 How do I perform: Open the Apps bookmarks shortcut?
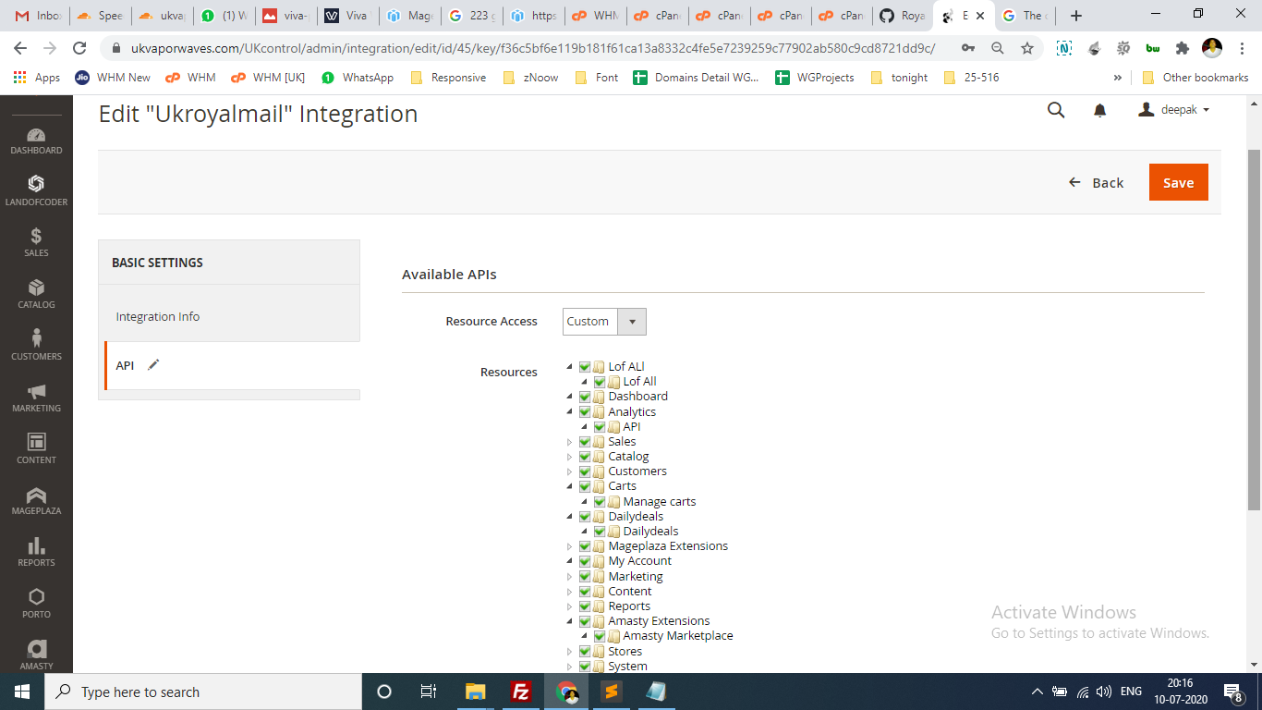pos(37,78)
